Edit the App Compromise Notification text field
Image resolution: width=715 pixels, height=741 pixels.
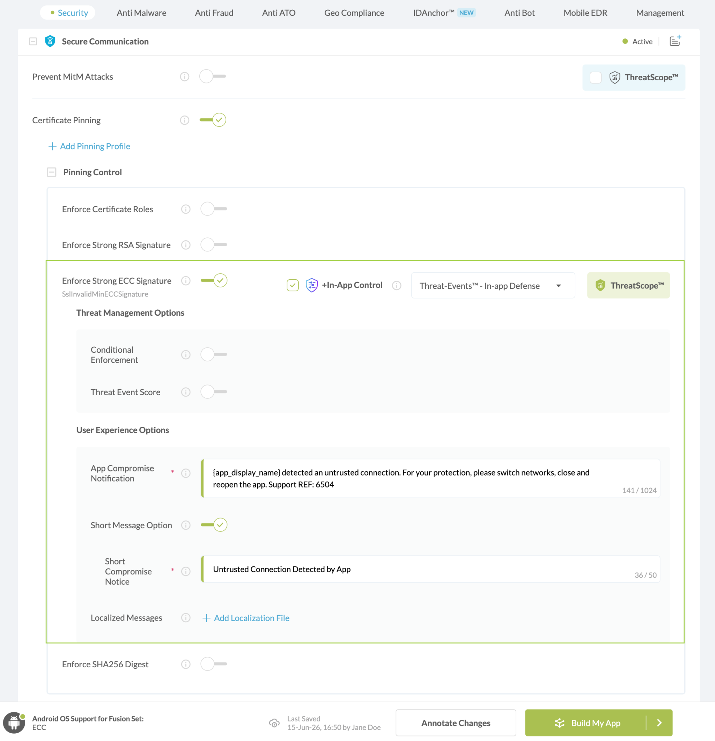point(430,478)
